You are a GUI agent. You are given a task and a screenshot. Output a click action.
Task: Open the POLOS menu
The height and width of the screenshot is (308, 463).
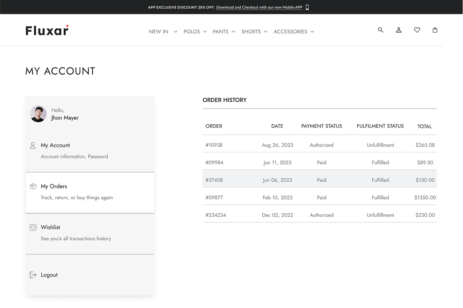coord(192,32)
